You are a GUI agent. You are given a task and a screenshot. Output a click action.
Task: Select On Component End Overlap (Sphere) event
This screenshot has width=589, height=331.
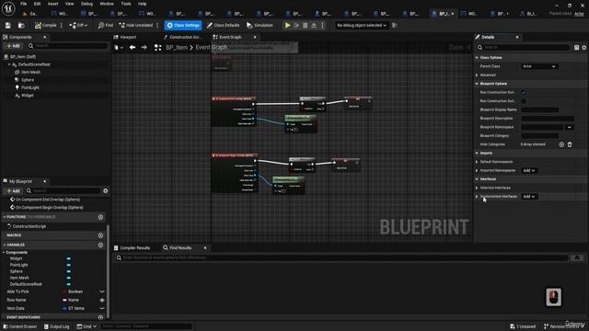click(48, 200)
